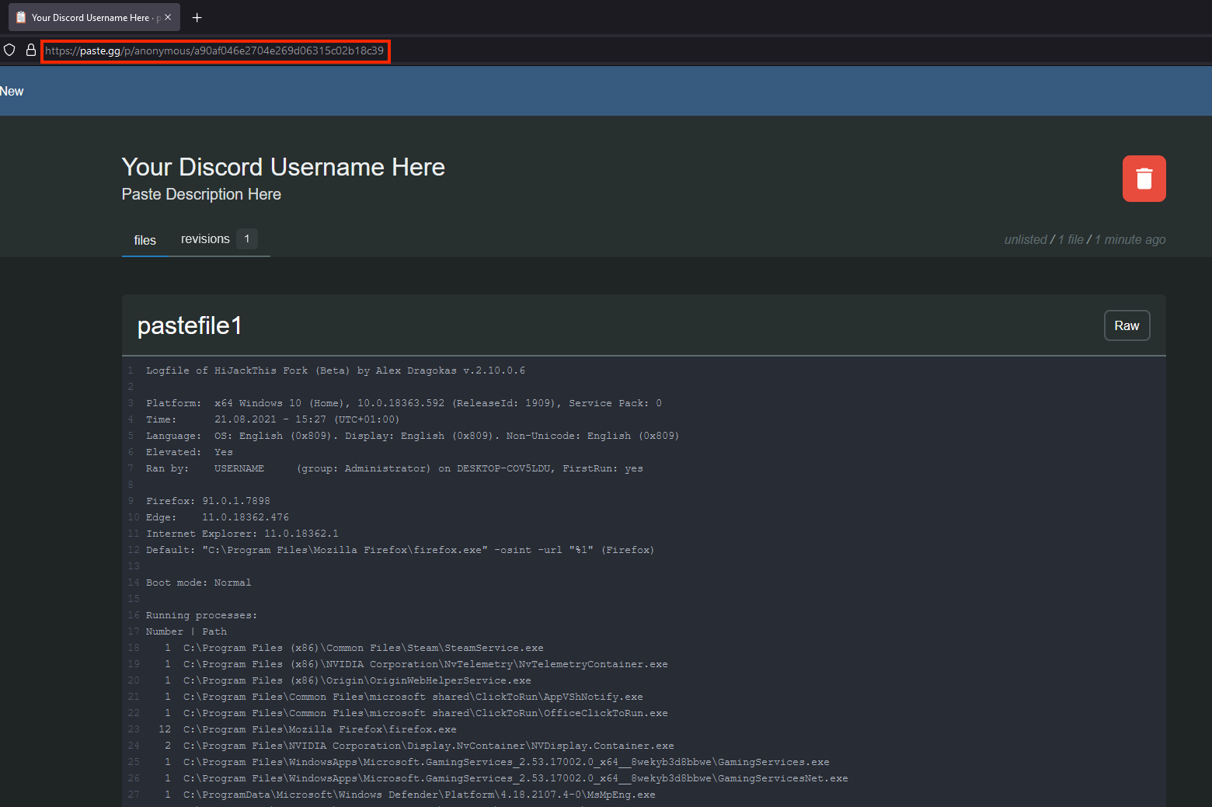The width and height of the screenshot is (1212, 807).
Task: Click the pastefile1 file heading
Action: pyautogui.click(x=190, y=325)
